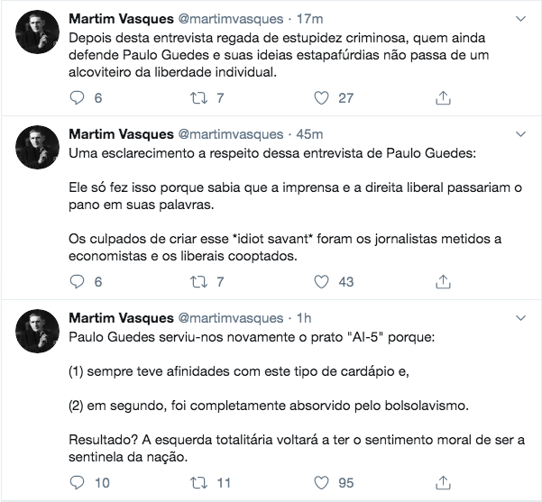Reply to the 1h tweet about AI-5

click(x=77, y=483)
